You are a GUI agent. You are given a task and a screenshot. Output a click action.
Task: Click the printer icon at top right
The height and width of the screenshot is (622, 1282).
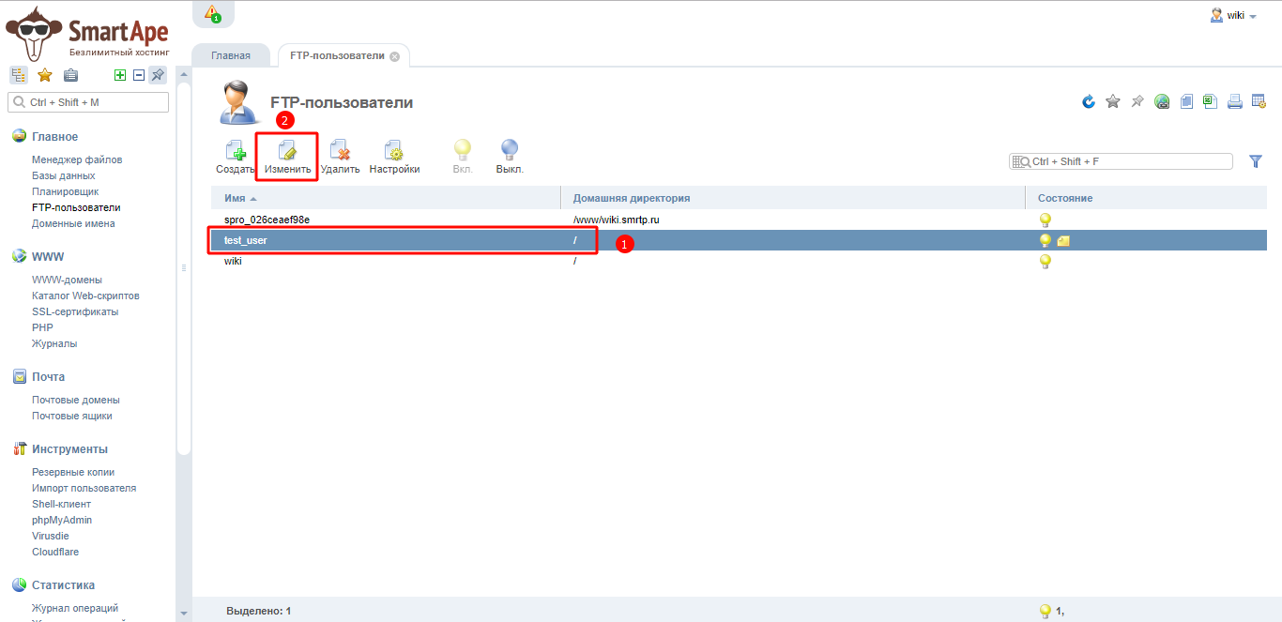(x=1235, y=101)
